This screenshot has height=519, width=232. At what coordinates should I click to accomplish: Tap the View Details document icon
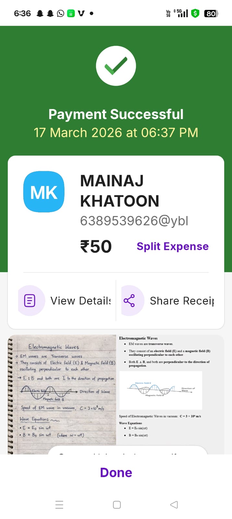click(30, 301)
